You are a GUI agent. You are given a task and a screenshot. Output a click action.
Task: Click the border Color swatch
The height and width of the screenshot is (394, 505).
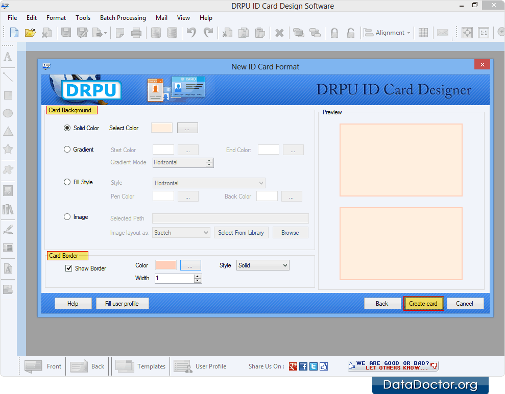click(165, 265)
